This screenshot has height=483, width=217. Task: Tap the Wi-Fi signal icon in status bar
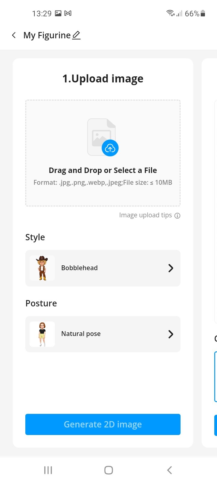point(170,13)
